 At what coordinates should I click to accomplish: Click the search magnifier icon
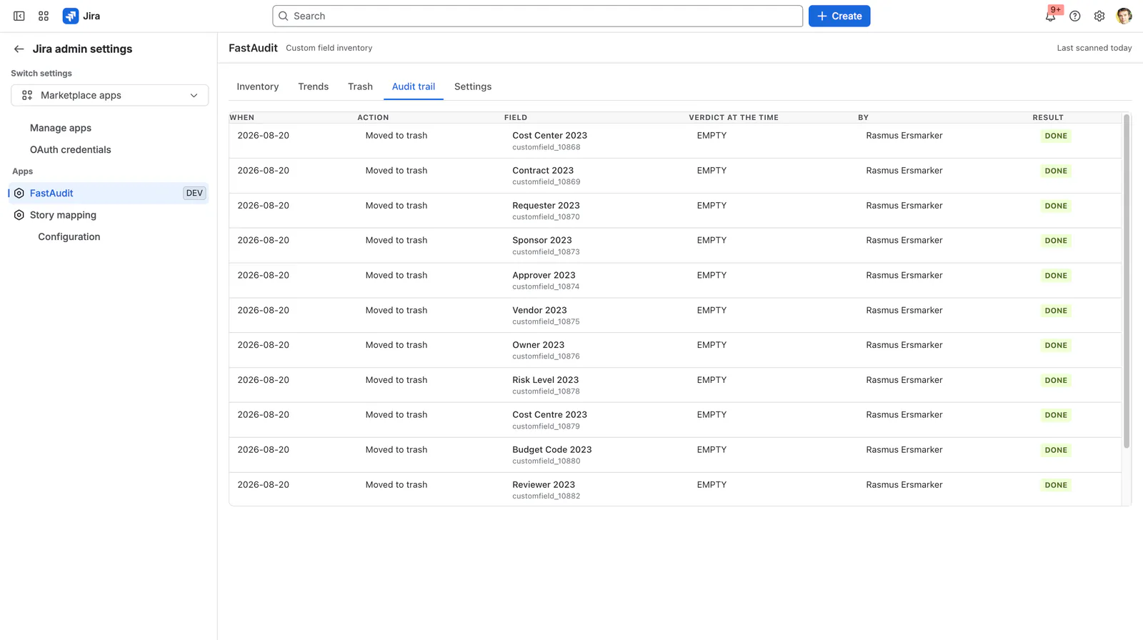[x=284, y=16]
